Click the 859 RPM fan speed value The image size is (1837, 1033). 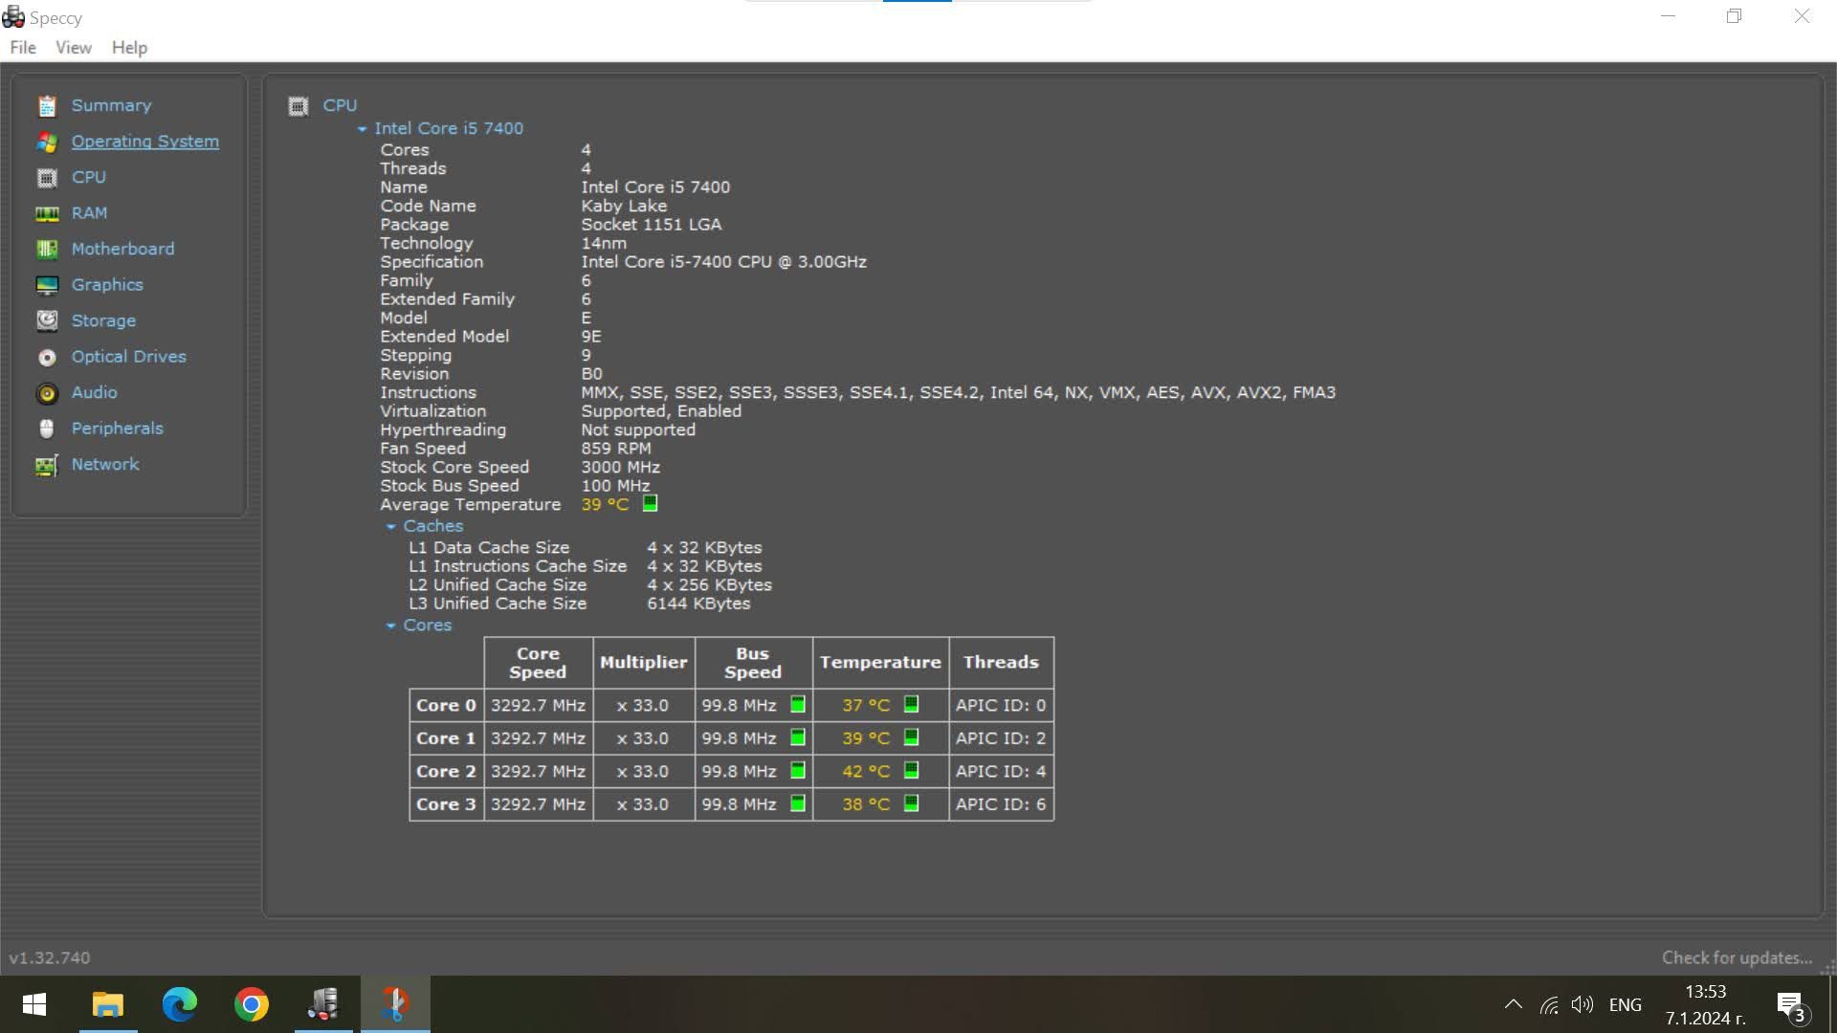(616, 449)
